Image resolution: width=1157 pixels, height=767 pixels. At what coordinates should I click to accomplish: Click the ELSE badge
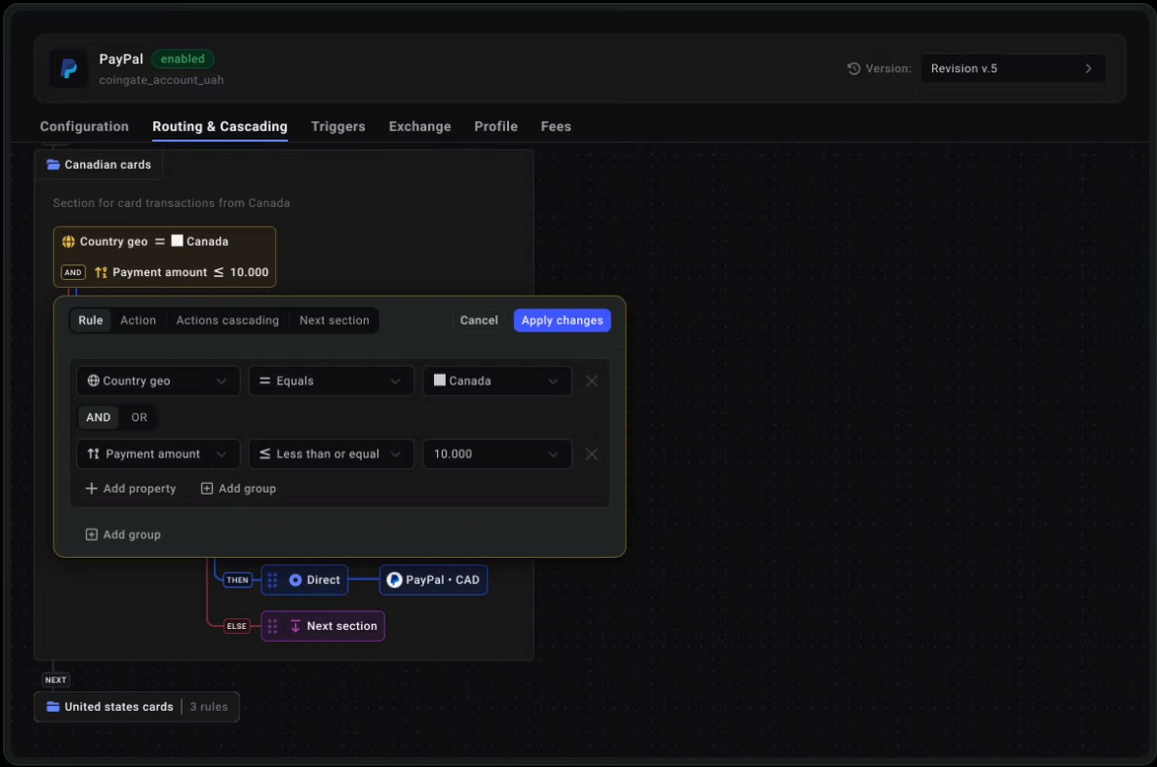[237, 626]
